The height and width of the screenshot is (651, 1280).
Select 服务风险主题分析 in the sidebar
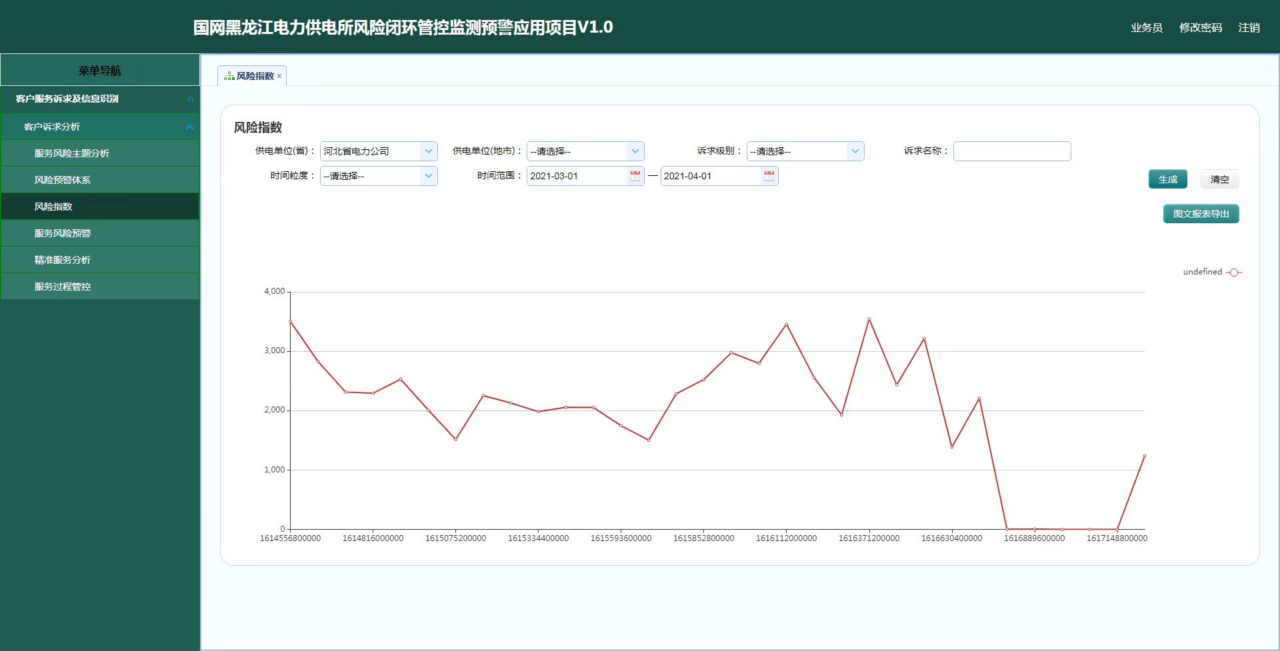click(100, 153)
